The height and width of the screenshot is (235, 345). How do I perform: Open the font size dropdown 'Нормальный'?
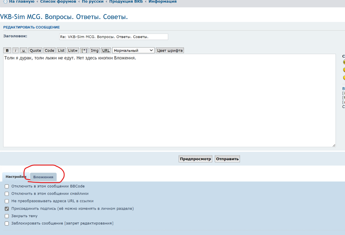pos(133,50)
